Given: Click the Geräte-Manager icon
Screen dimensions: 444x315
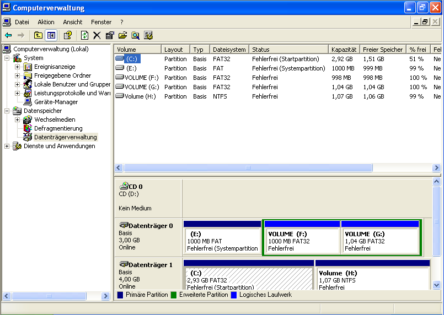Looking at the screenshot, I should pyautogui.click(x=28, y=102).
